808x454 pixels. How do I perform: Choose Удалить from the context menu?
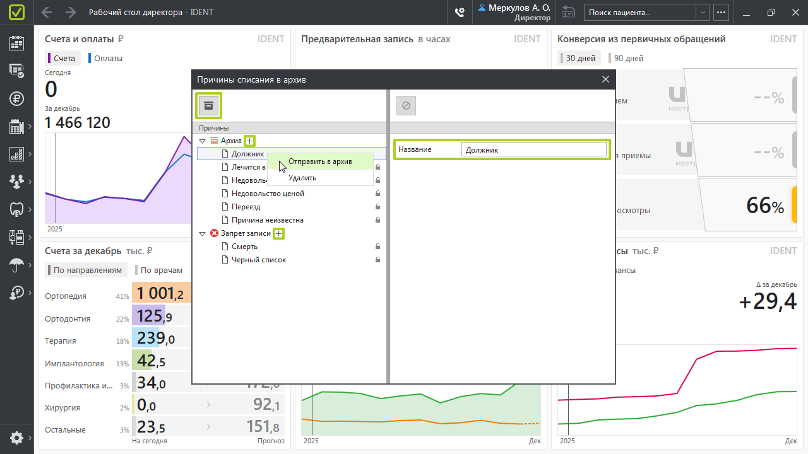tap(302, 178)
